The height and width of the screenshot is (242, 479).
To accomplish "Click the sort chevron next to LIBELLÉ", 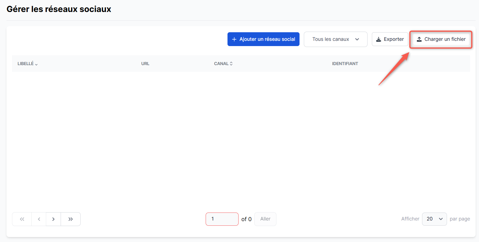I will (x=36, y=64).
